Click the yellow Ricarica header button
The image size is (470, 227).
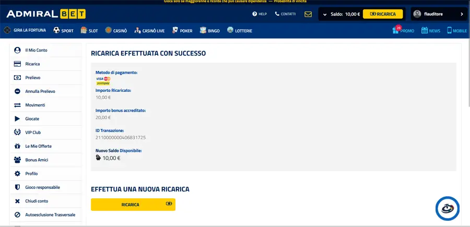point(382,14)
